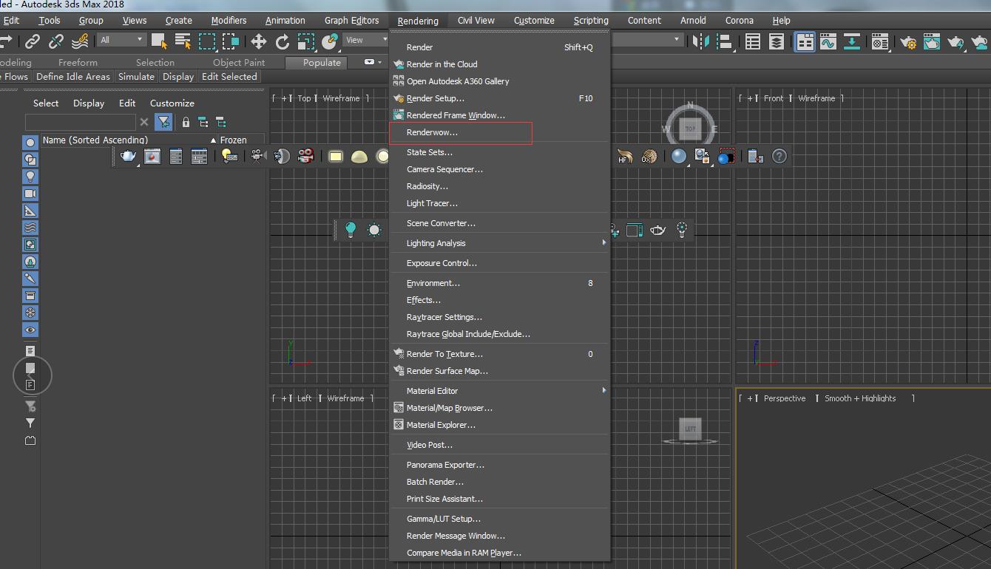Toggle display of lights in Scene Explorer

(x=30, y=177)
